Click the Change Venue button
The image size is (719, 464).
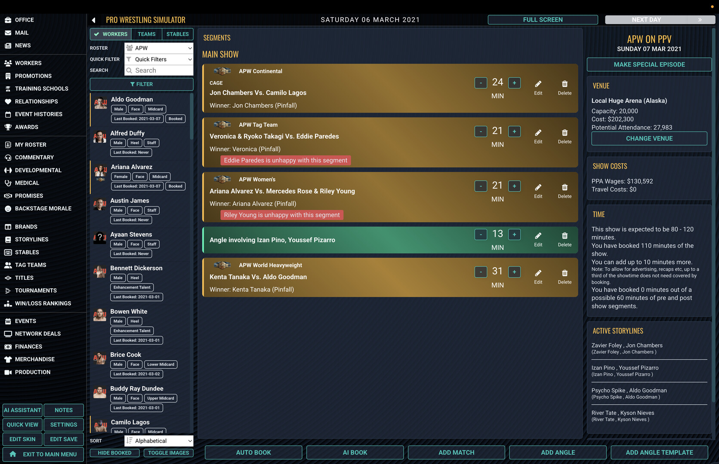649,138
